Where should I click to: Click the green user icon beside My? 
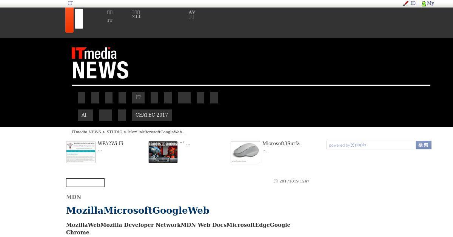coord(424,4)
